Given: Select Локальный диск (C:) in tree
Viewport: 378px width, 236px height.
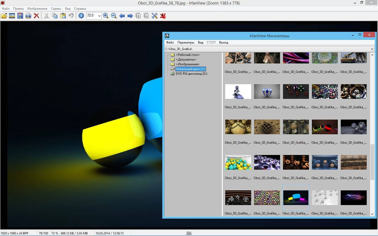Looking at the screenshot, I should 191,69.
